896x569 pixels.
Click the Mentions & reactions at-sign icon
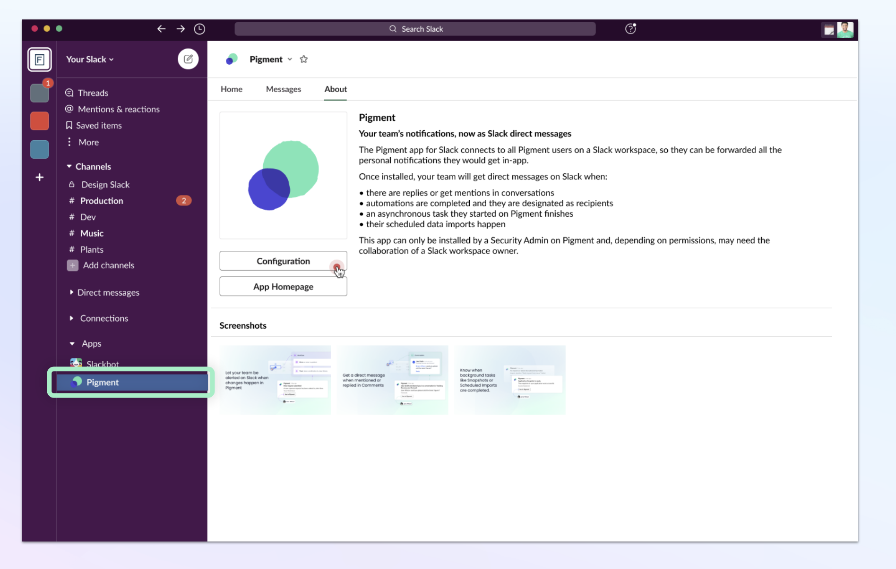(x=69, y=109)
